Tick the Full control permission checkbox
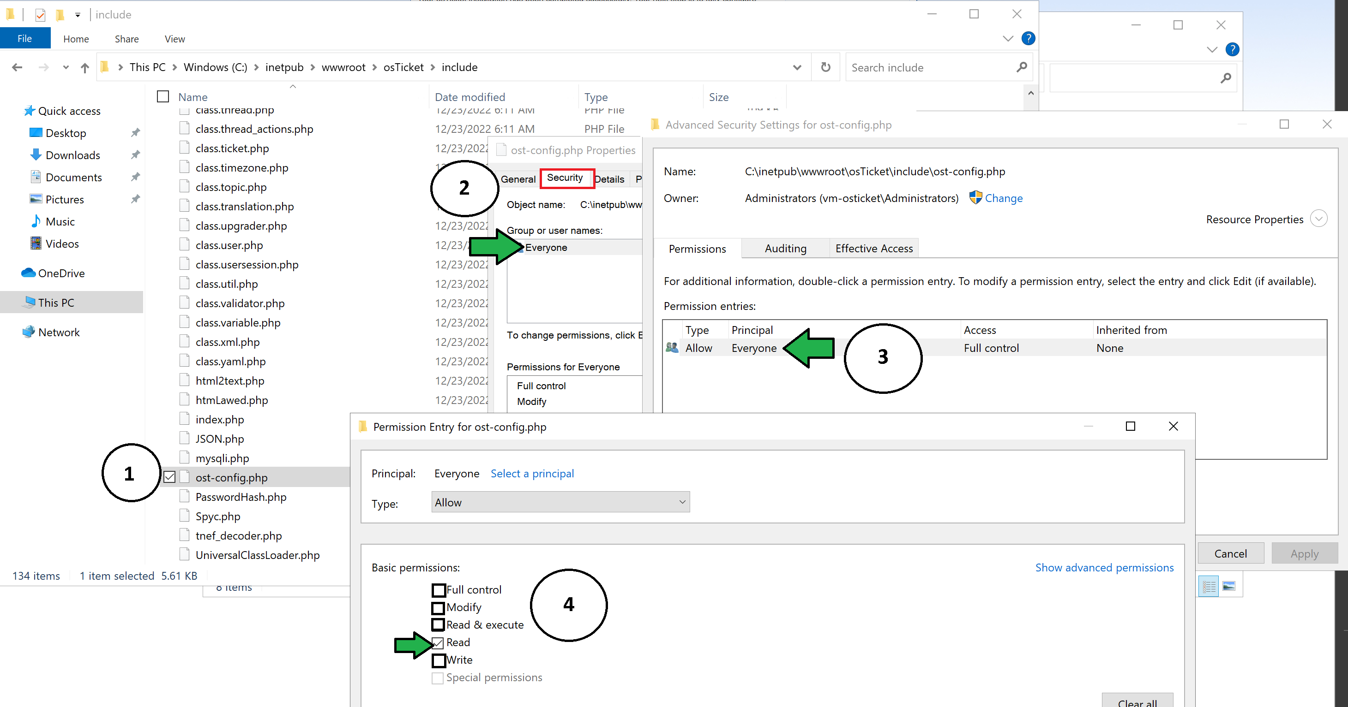This screenshot has width=1348, height=707. pos(438,590)
